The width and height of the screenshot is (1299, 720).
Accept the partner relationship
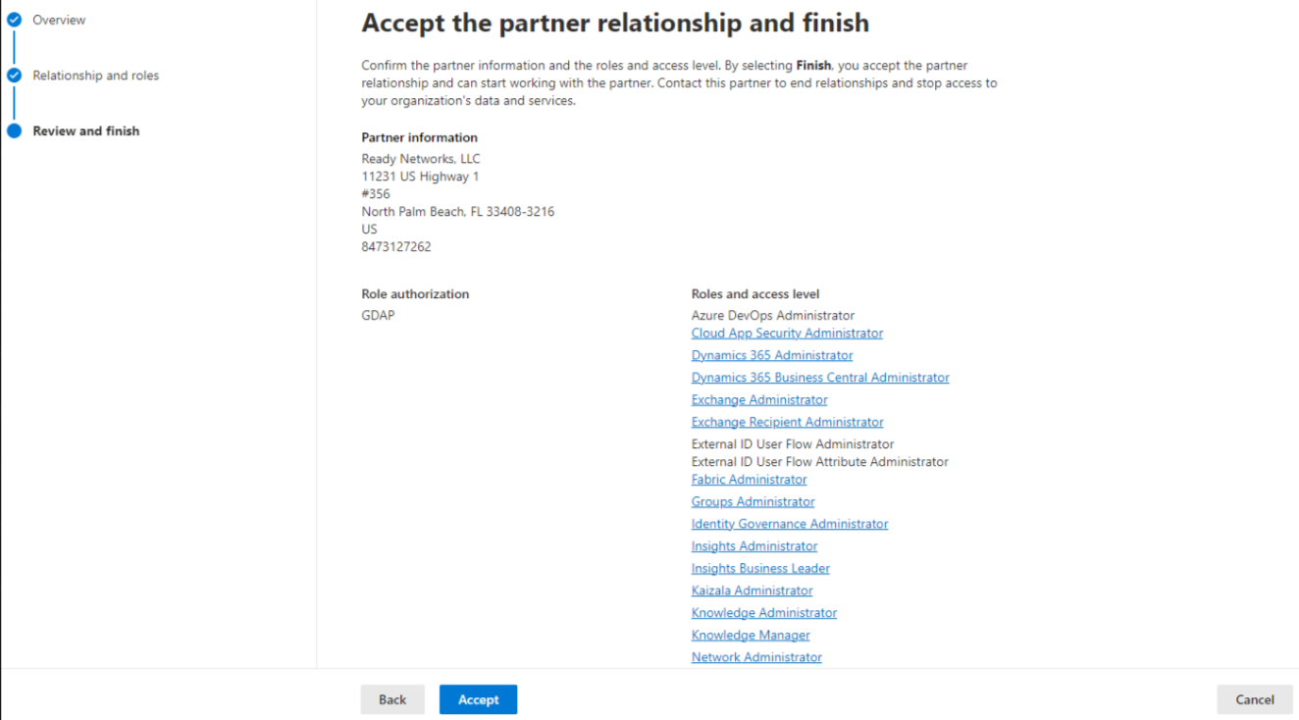coord(478,699)
